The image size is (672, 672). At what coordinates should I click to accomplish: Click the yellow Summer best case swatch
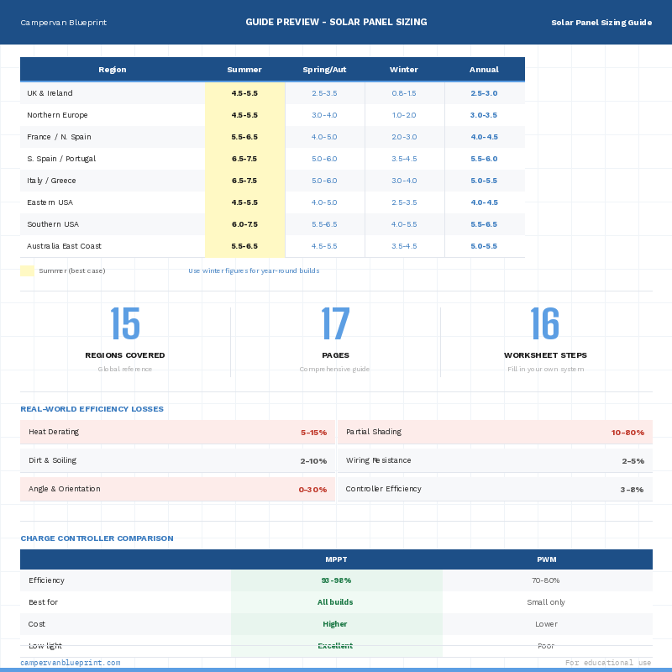click(28, 270)
